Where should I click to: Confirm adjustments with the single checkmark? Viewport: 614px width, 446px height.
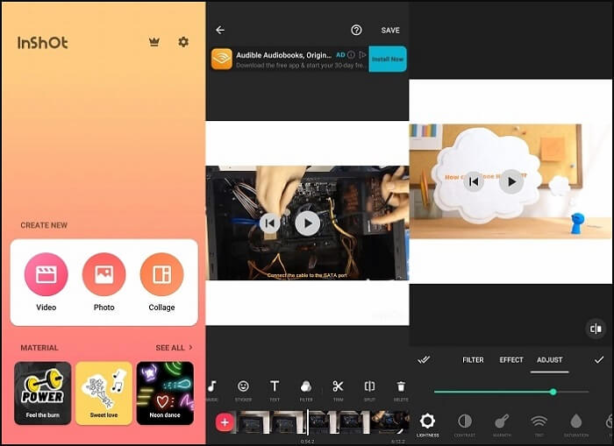599,359
